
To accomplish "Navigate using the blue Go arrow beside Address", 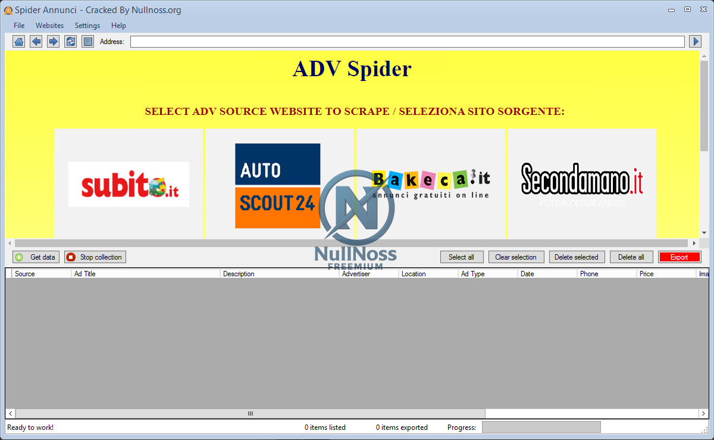I will pyautogui.click(x=696, y=41).
